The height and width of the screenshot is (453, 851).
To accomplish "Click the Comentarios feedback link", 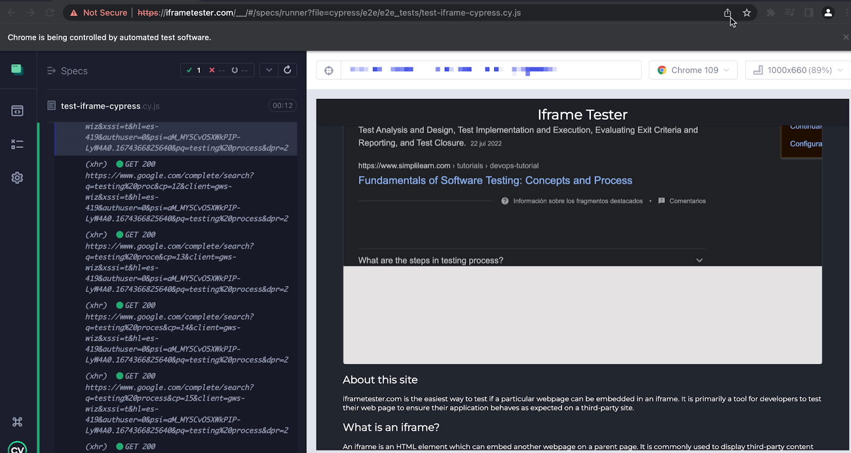I will pyautogui.click(x=687, y=201).
